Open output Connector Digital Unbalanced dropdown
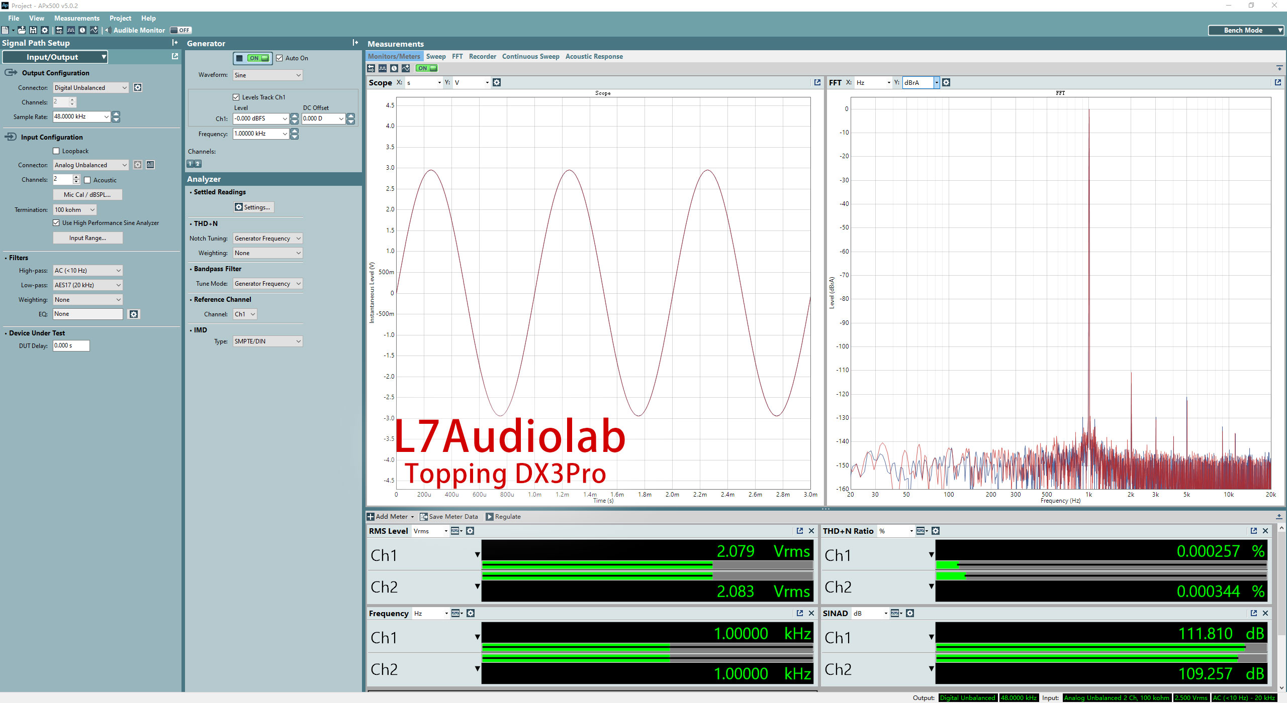 coord(90,88)
